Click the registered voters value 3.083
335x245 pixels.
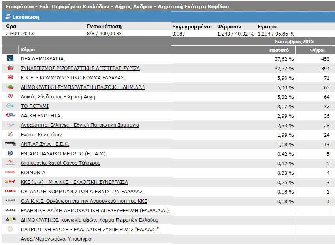(x=179, y=34)
